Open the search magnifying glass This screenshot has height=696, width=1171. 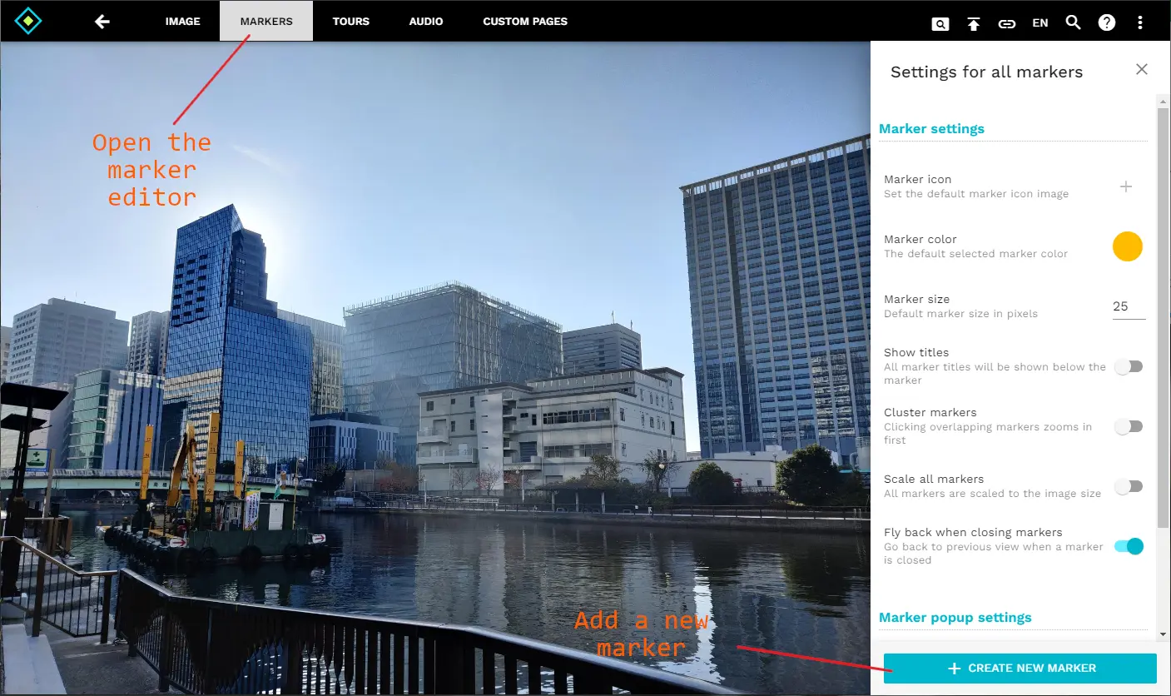(1074, 22)
